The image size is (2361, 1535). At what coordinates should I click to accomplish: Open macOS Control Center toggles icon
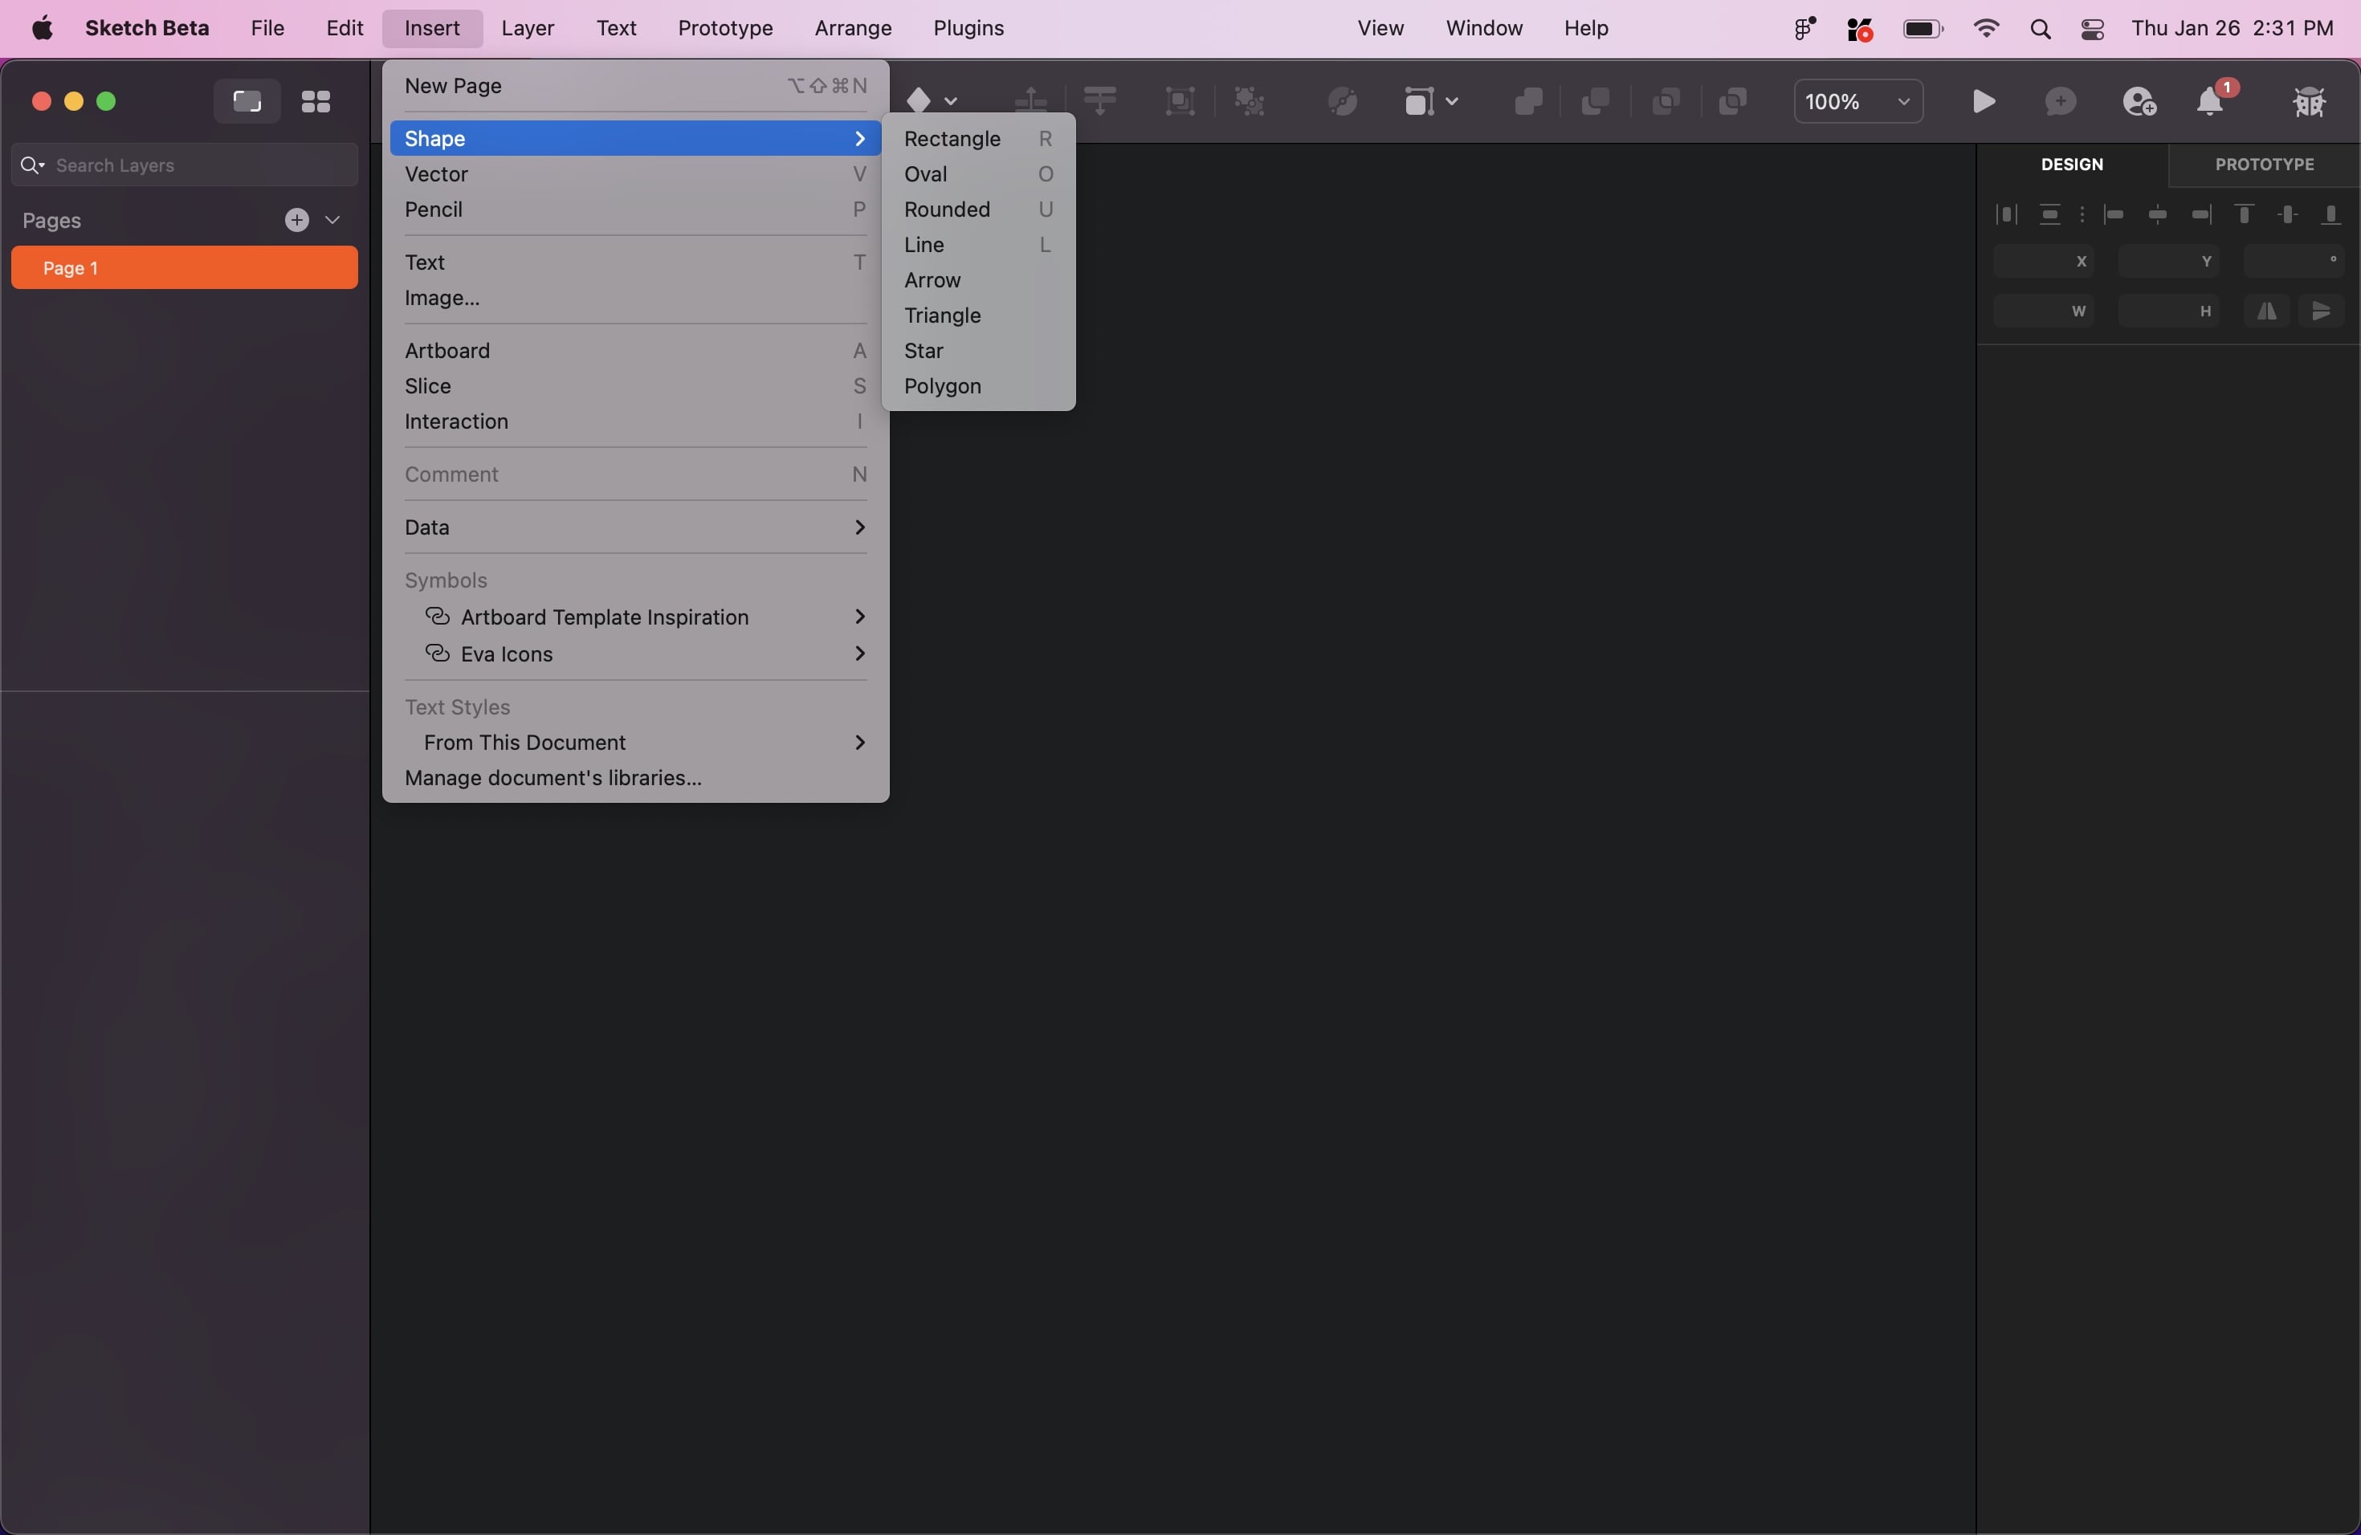pos(2092,30)
